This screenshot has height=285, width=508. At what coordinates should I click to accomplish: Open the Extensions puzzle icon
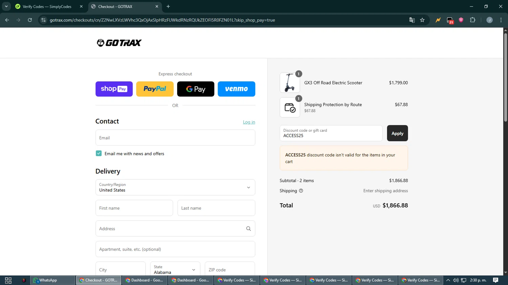[x=473, y=20]
